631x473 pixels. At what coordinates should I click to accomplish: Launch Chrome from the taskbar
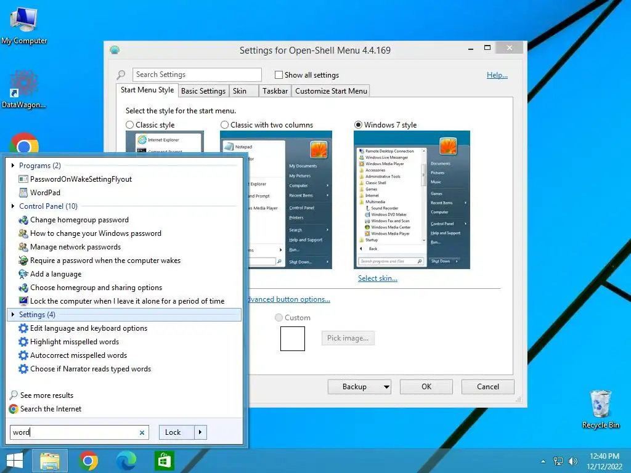pos(89,461)
